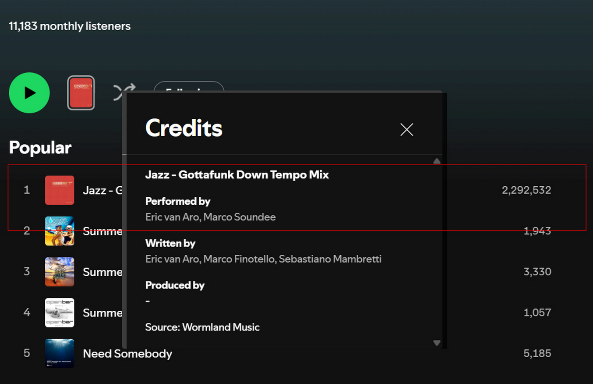Click Marco Soundee under Performed by
The width and height of the screenshot is (593, 384).
pos(240,217)
